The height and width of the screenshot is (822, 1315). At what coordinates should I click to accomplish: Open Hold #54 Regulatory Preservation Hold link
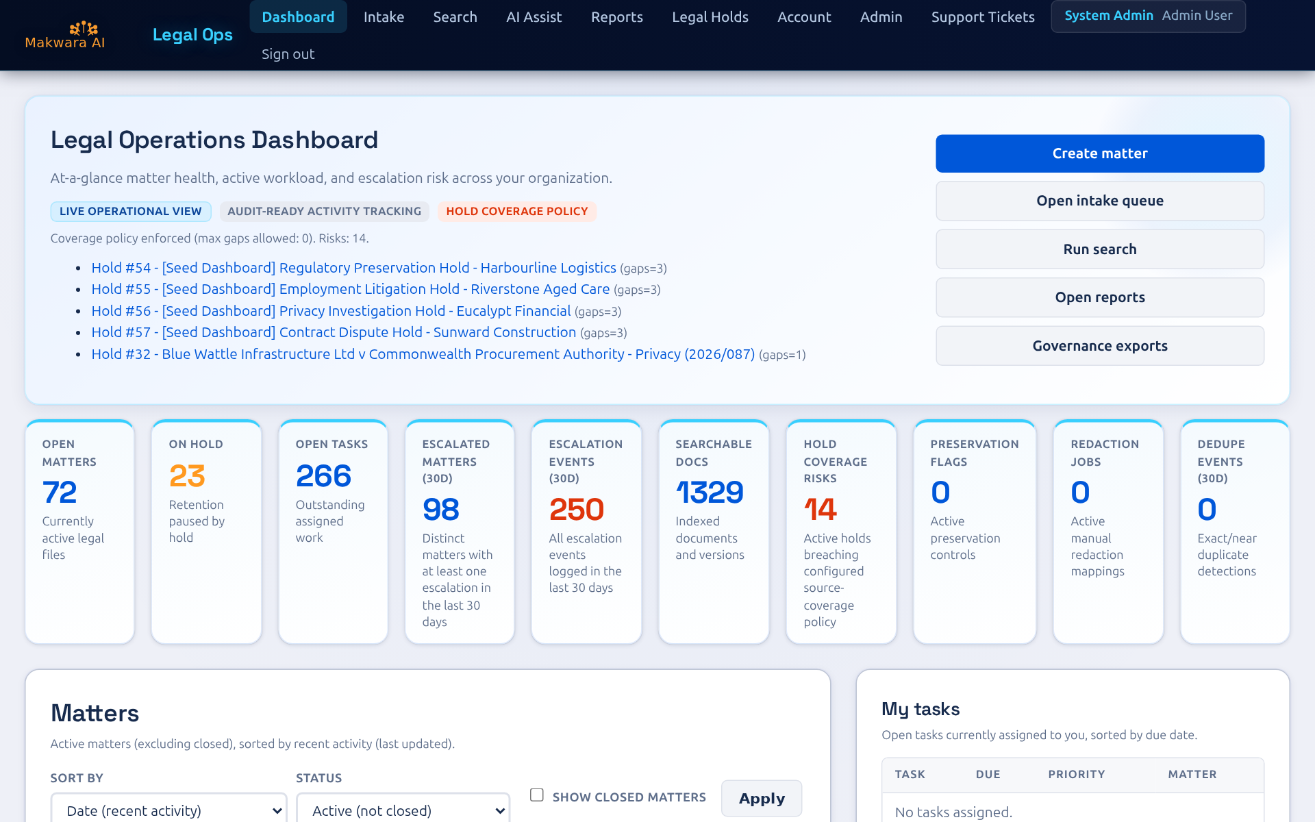[x=353, y=268]
